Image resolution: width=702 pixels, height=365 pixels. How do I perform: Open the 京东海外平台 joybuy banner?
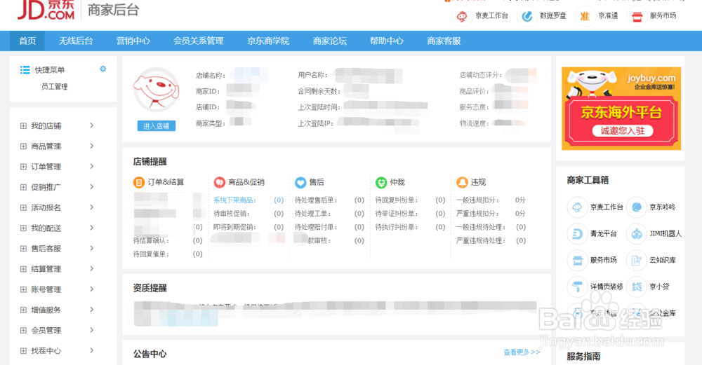[621, 109]
